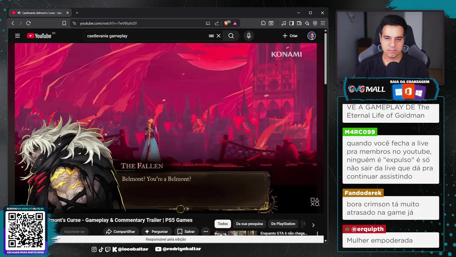456x257 pixels.
Task: Click the page vertical scrollbar thumb
Action: [326, 59]
